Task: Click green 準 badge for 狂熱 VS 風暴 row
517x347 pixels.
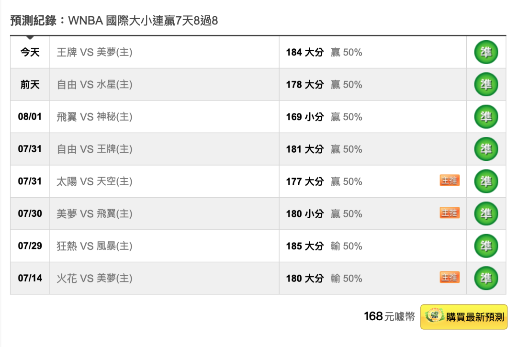Action: (486, 246)
